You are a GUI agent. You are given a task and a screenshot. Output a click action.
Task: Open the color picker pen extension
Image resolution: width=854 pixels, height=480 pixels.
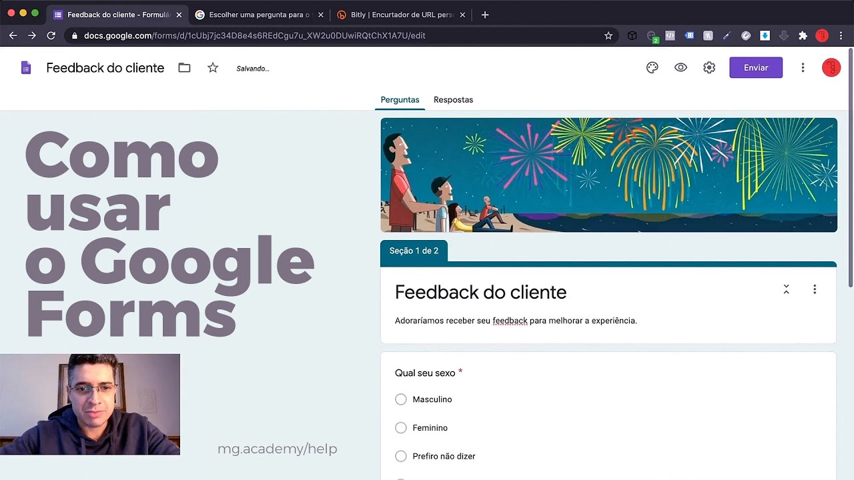coord(727,35)
